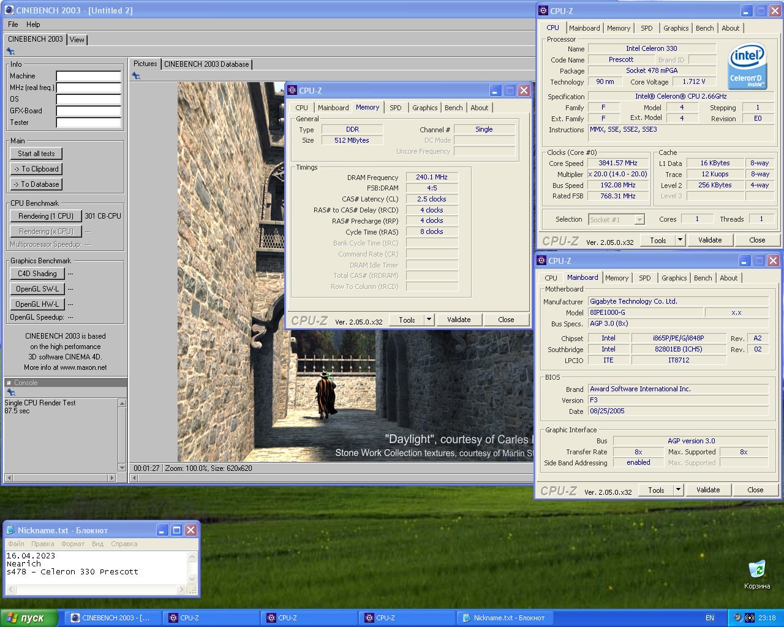Click Nickname.txt Notepad title icon
This screenshot has width=784, height=627.
click(x=10, y=530)
